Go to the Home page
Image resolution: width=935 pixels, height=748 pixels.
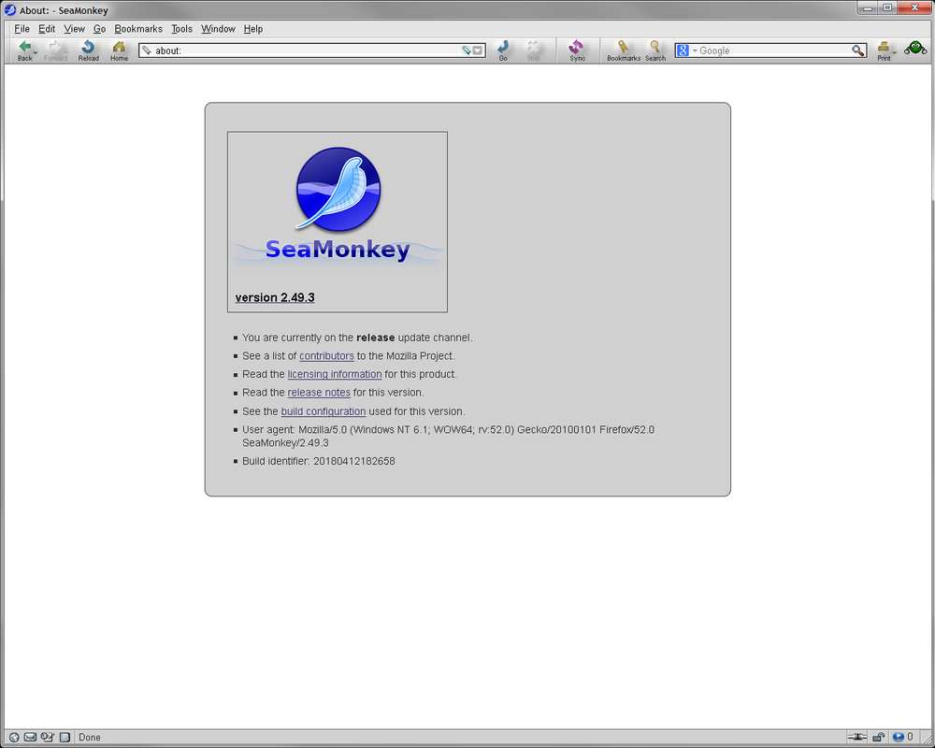click(120, 50)
